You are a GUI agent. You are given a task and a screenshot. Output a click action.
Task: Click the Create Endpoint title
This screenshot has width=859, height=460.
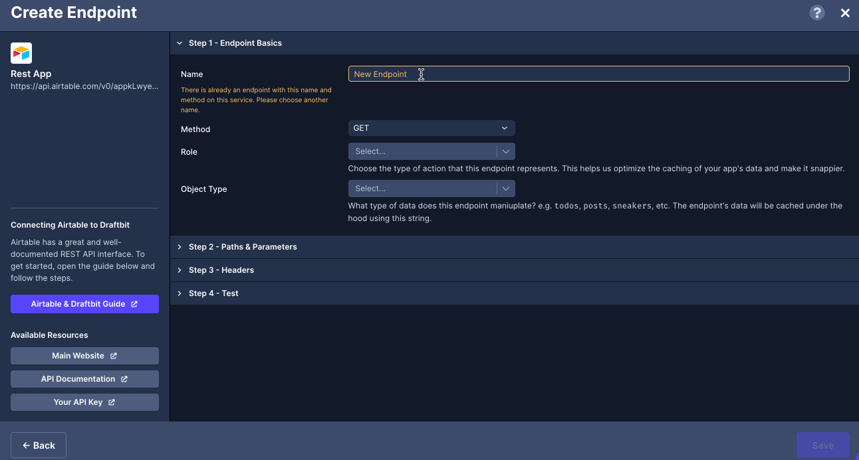(74, 13)
